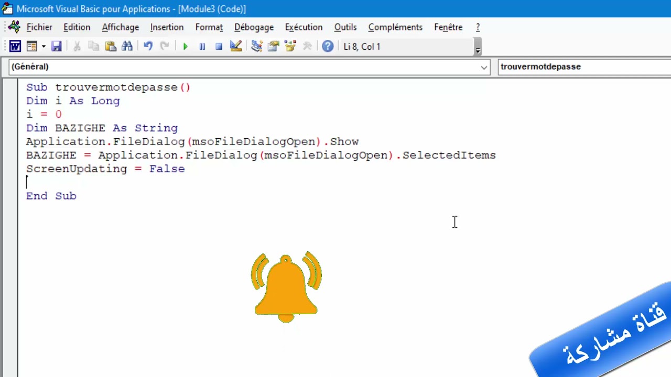This screenshot has height=377, width=671.
Task: Click the Break pause icon
Action: [202, 47]
